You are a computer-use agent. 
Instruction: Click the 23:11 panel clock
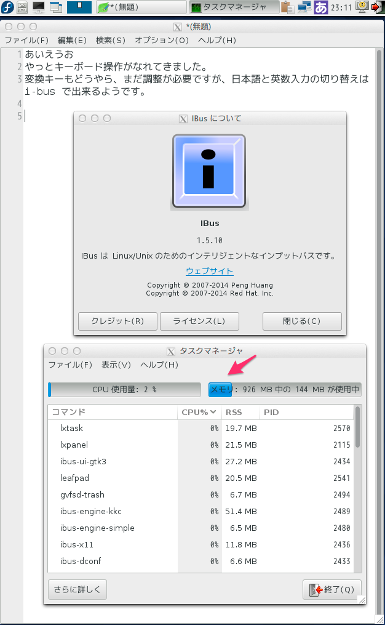341,7
